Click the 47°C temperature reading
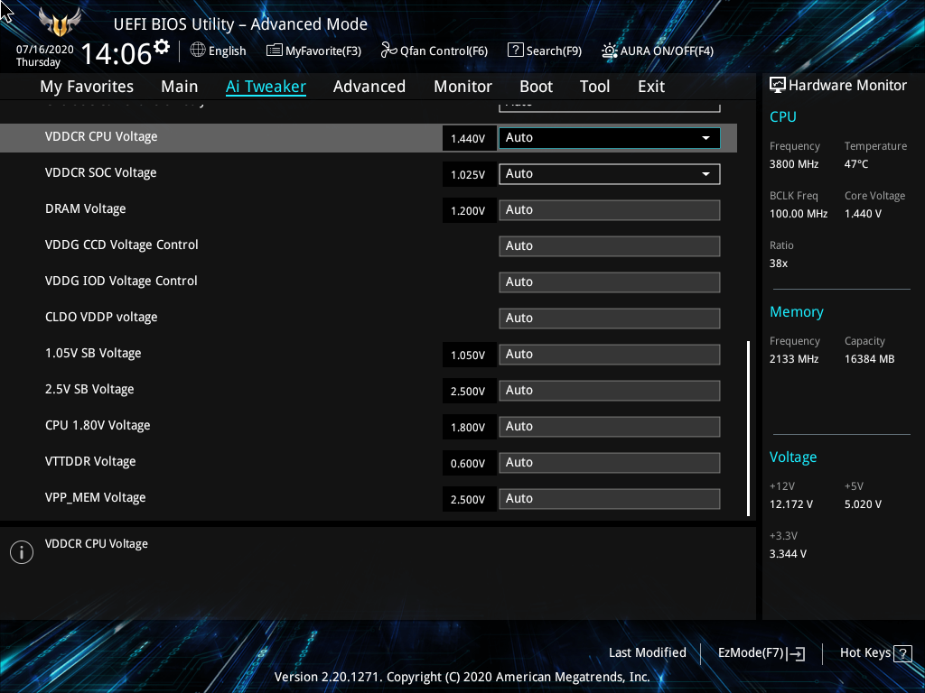 [856, 164]
